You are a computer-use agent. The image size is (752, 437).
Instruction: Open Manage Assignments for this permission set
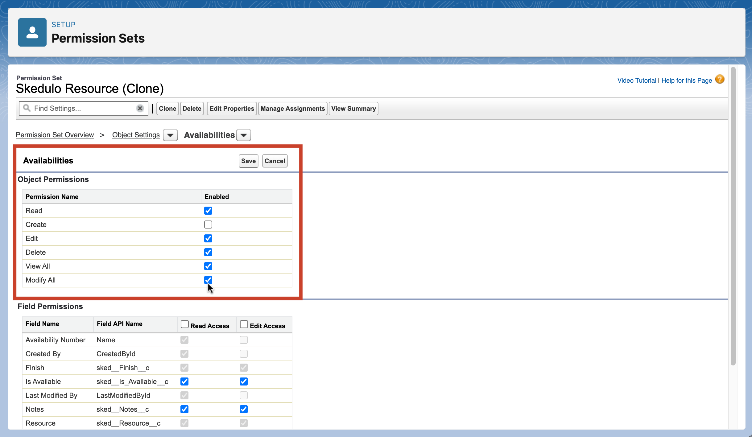(x=292, y=108)
